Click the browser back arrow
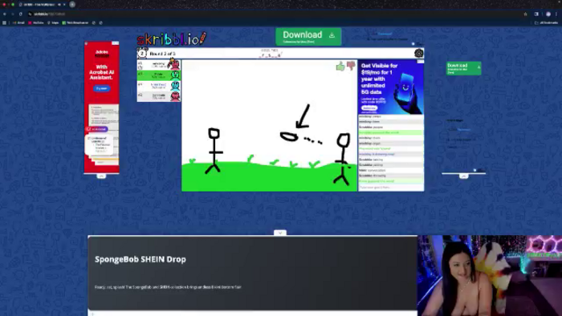This screenshot has width=562, height=316. (x=5, y=14)
